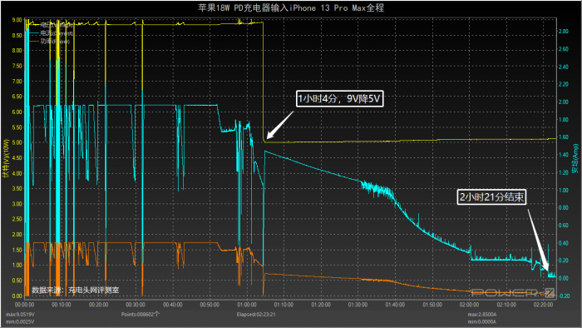
Task: Click the max:2.8500A current readout
Action: point(481,314)
